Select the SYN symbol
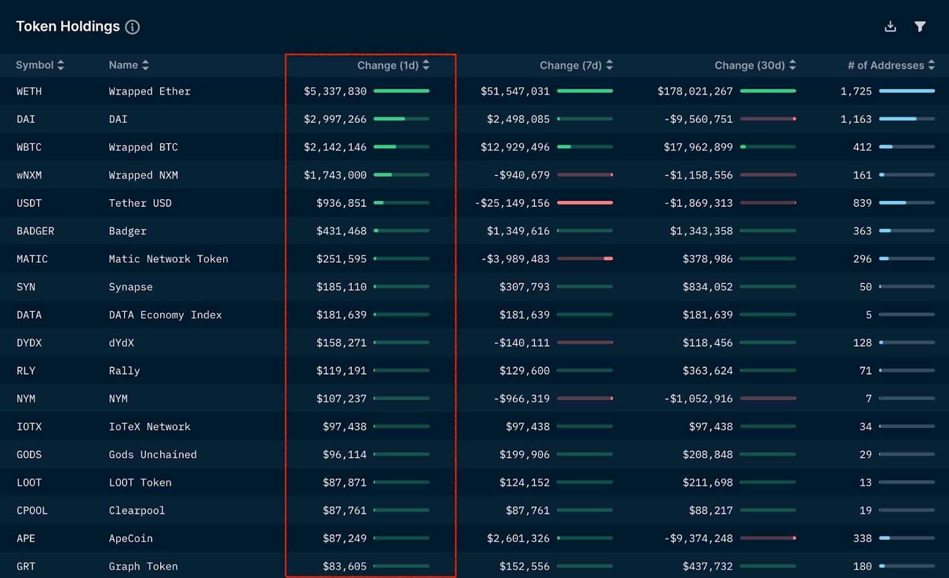Image resolution: width=949 pixels, height=578 pixels. (26, 287)
